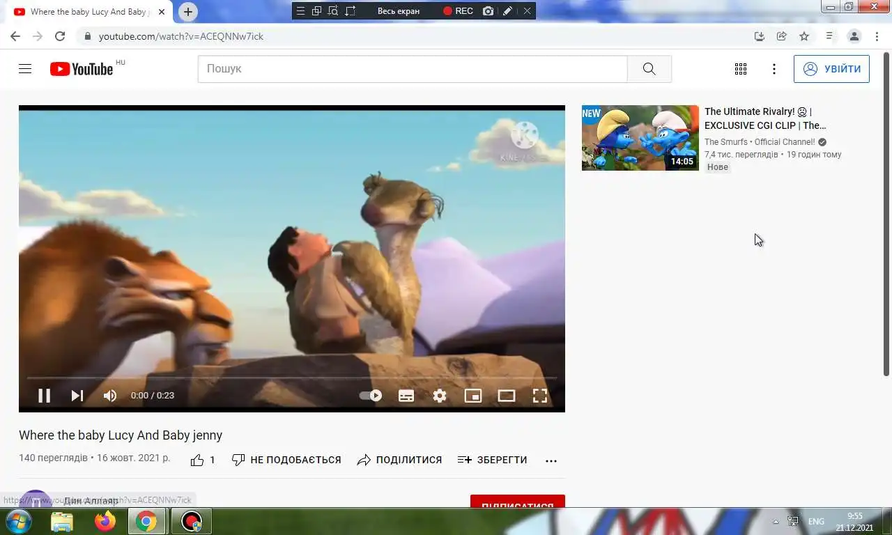The image size is (892, 535).
Task: Skip to next video
Action: pos(77,396)
